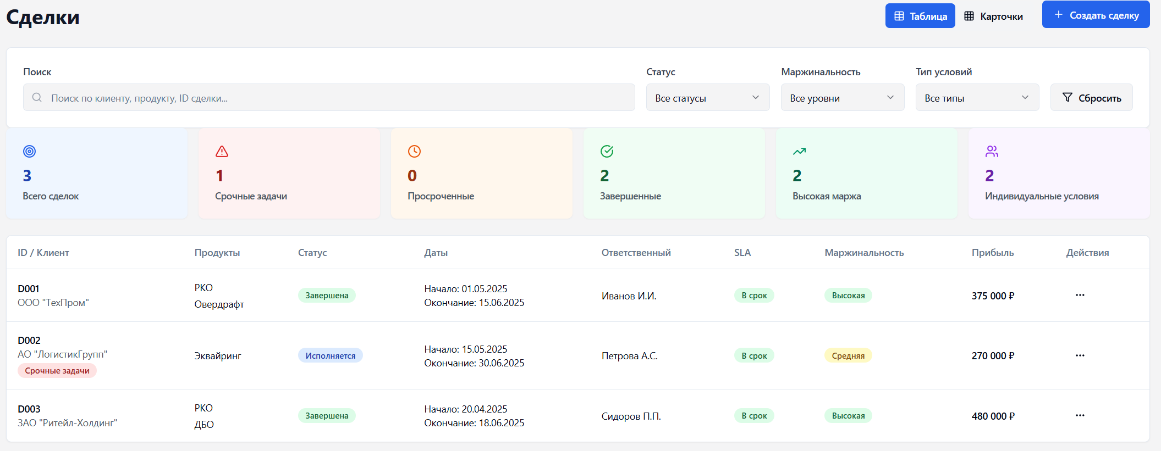Click the Исполняется status badge

(x=330, y=356)
